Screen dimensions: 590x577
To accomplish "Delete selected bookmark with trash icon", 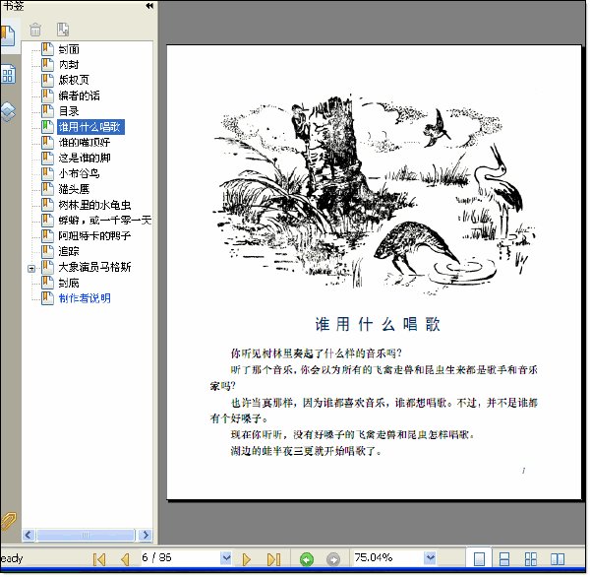I will (35, 30).
